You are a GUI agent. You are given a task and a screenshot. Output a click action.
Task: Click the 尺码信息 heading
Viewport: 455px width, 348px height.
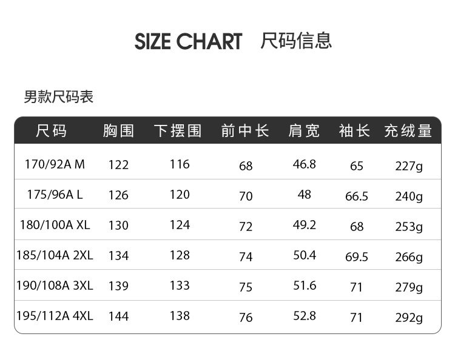tap(296, 41)
